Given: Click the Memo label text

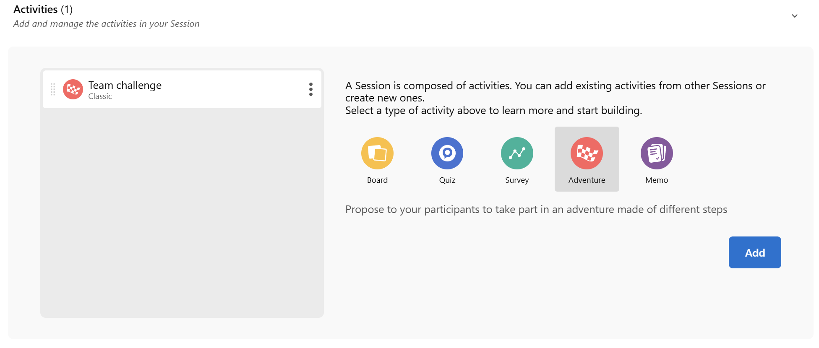Looking at the screenshot, I should (657, 180).
